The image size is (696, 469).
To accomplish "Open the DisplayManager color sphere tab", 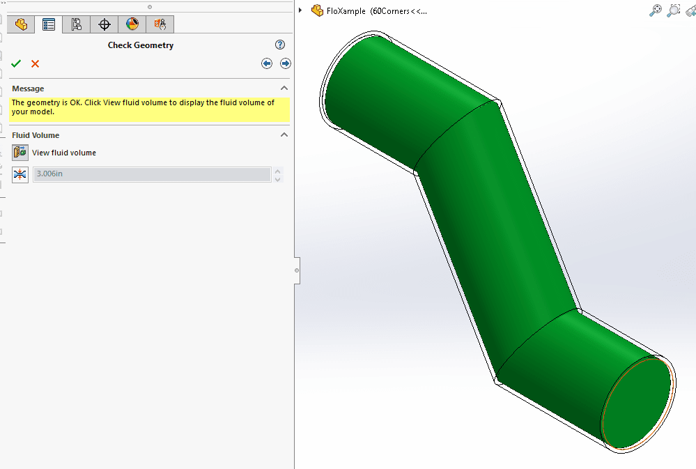I will [x=132, y=24].
